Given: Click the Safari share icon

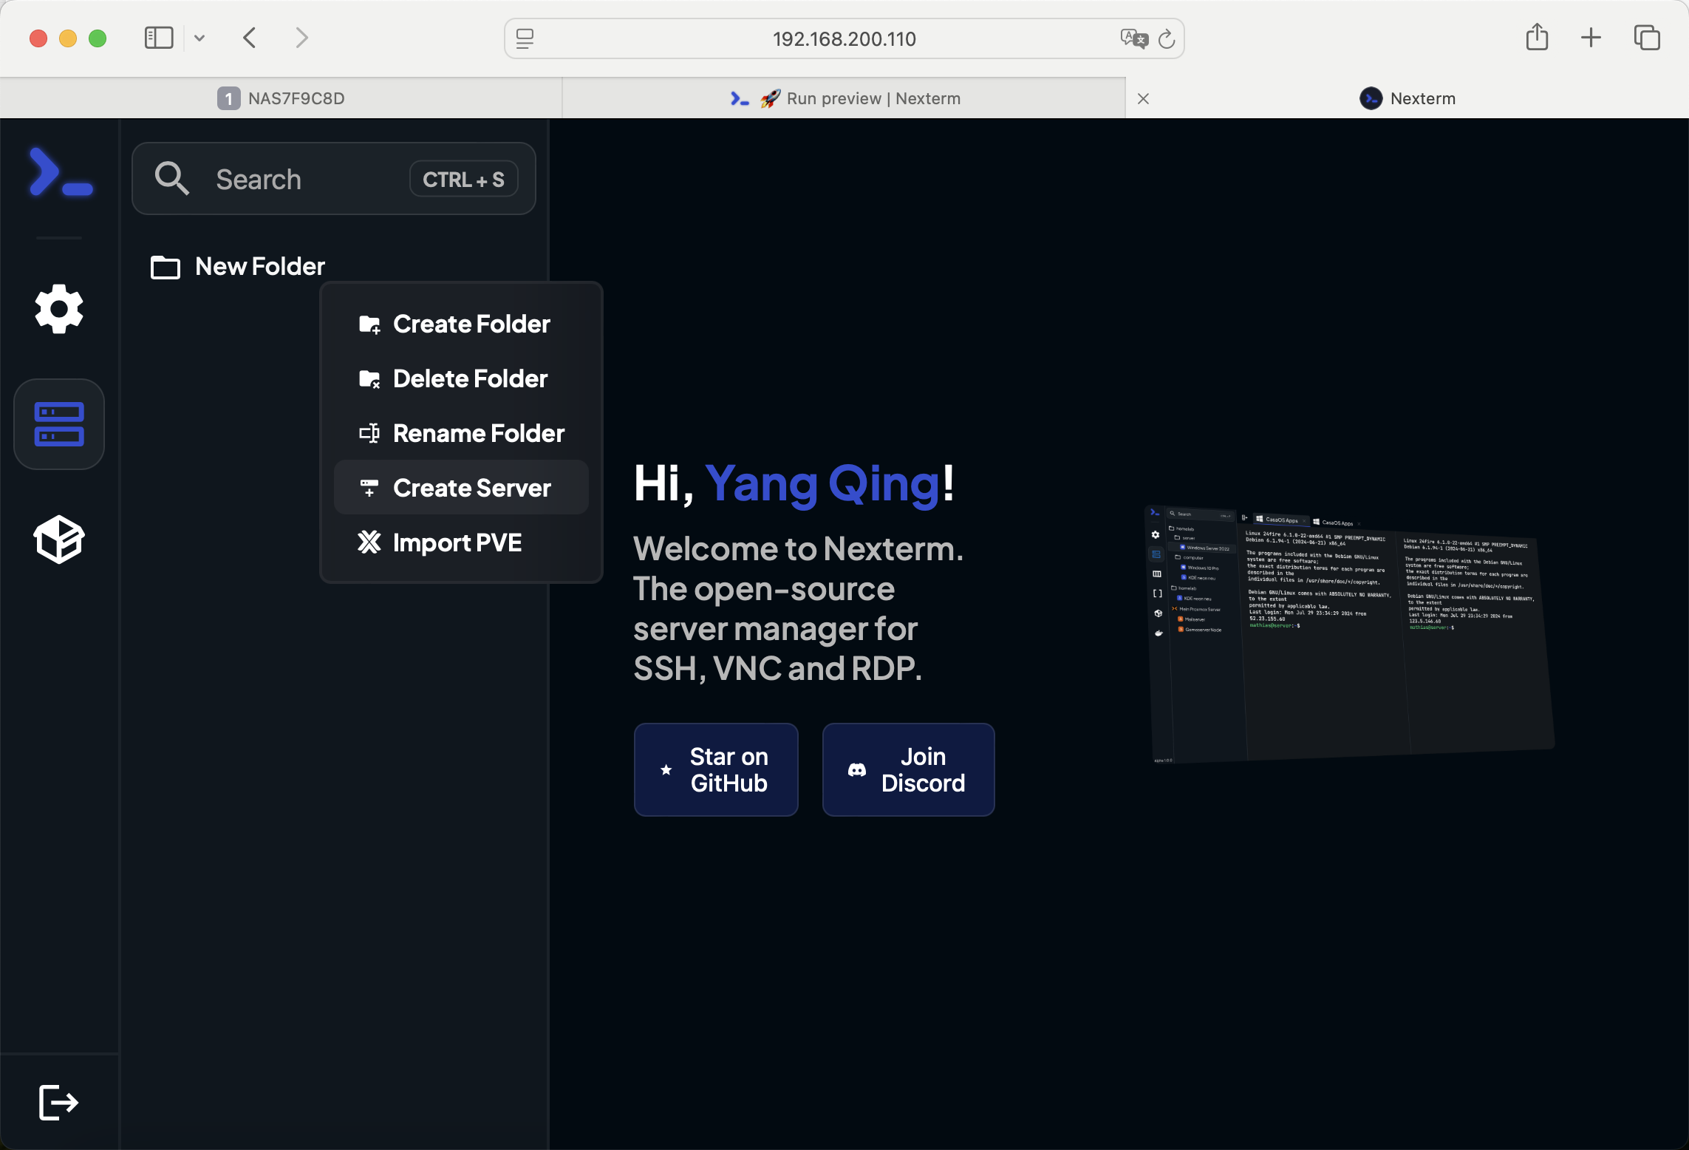Looking at the screenshot, I should click(x=1537, y=37).
